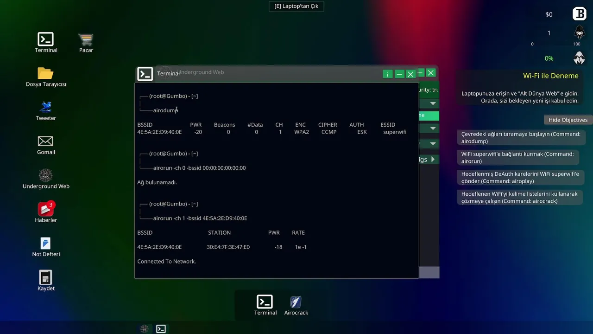Click the Alt Dünya Web mission description
The height and width of the screenshot is (334, 593).
[520, 97]
